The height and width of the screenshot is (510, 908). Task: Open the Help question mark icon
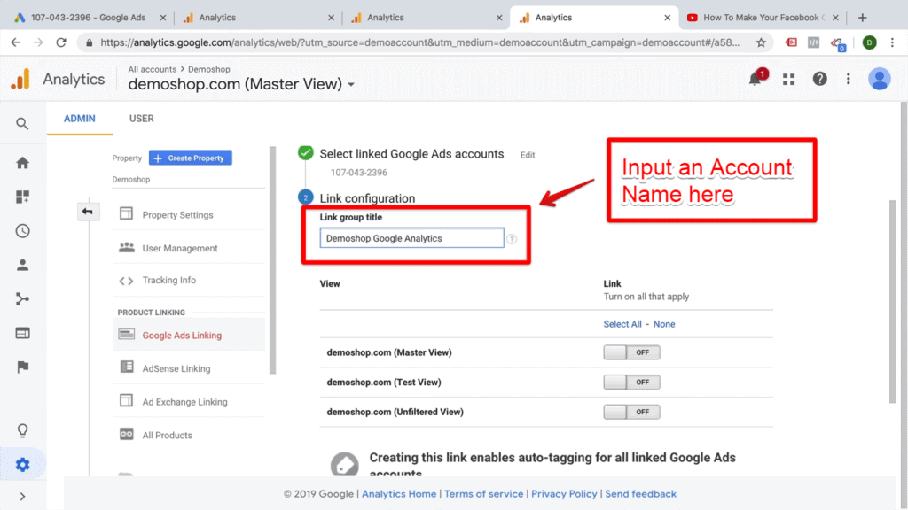click(819, 79)
